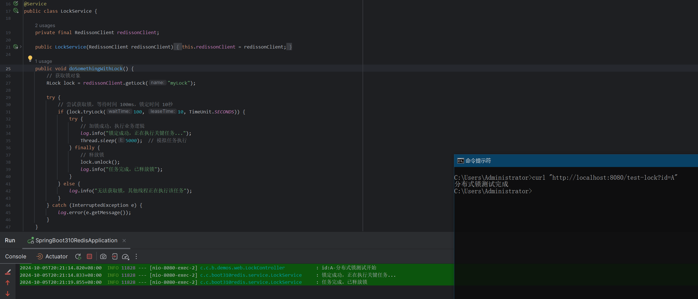Click the LockService link in the 20:21:19.855 log line

pos(251,282)
